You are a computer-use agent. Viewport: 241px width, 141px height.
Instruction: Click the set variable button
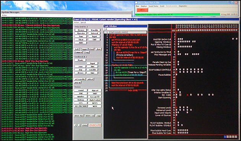tap(80, 79)
